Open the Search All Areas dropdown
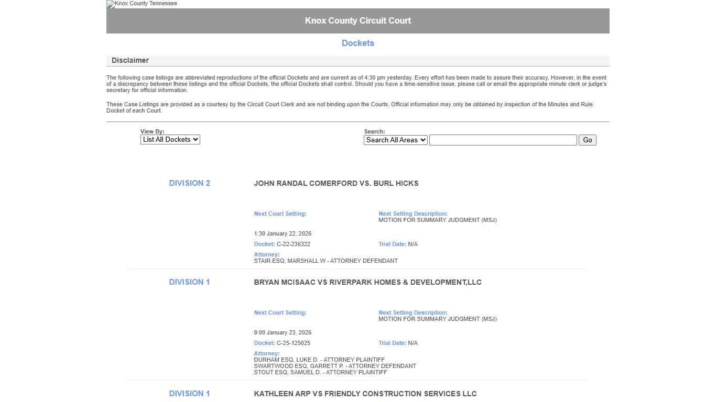This screenshot has height=402, width=716. (395, 140)
